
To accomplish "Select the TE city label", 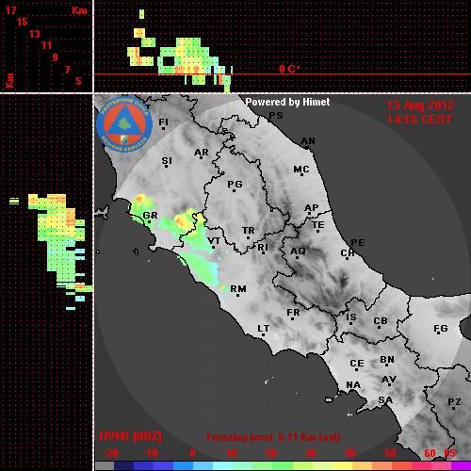I will click(318, 225).
